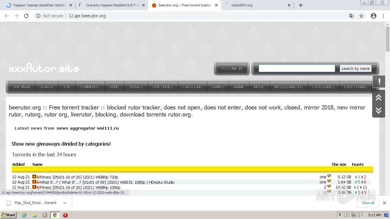Viewport: 390px width, 219px height.
Task: Open What if...? WEB-DL 1080p torrent link
Action: click(x=107, y=182)
